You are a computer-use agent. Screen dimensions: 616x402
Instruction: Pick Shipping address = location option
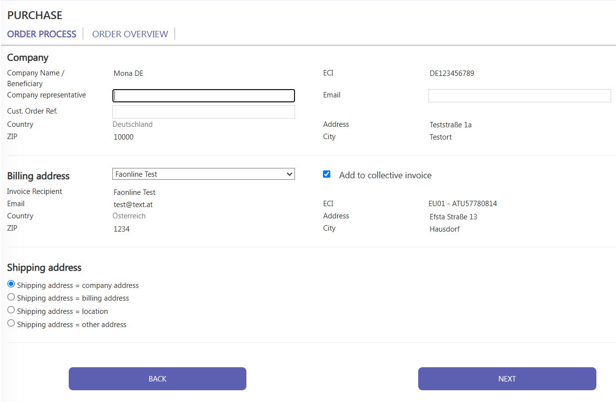[11, 310]
